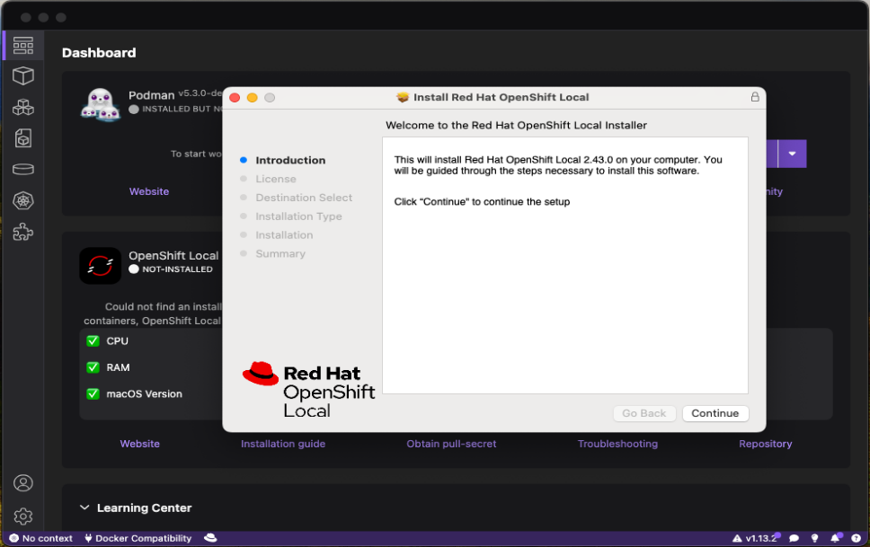Click the NOT-INSTALLED status label
The image size is (870, 547).
tap(177, 269)
